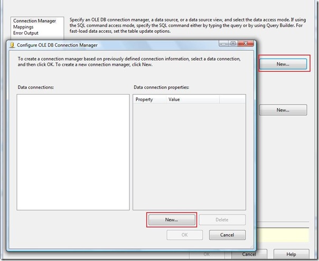Maximize the Configure OLE DB Connection Manager dialog
The image size is (319, 261).
[233, 43]
